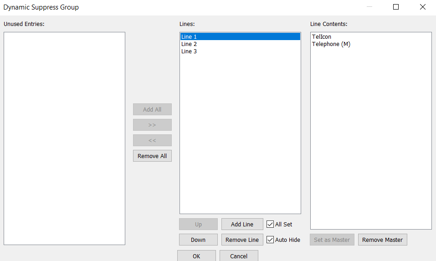This screenshot has height=261, width=436.
Task: Select the Telephone (M) entry
Action: (x=331, y=44)
